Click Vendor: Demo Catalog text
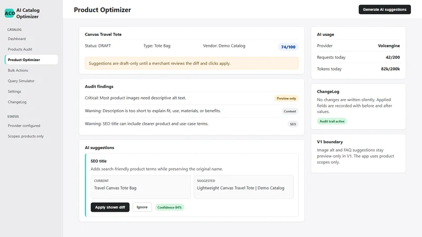This screenshot has width=422, height=237. coord(224,46)
